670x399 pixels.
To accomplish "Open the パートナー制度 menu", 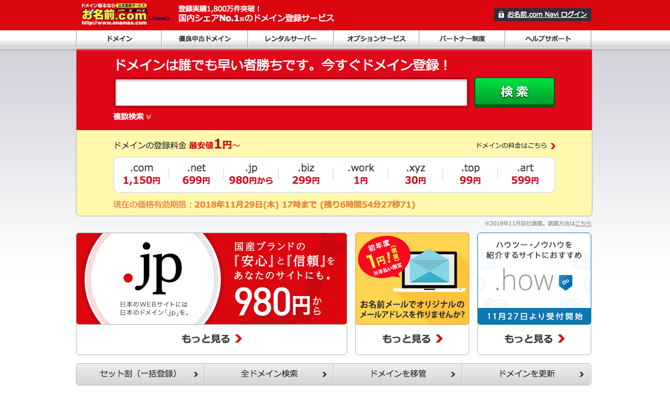I will pos(462,39).
